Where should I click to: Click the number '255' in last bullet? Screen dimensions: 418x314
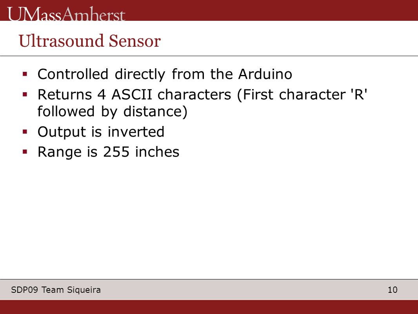pos(116,152)
